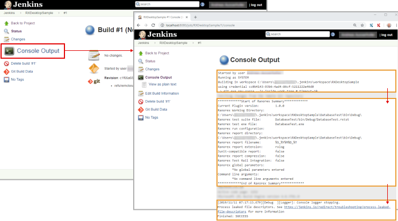Screen dimensions: 398x221
Task: Reload the page with the refresh button
Action: 153,25
